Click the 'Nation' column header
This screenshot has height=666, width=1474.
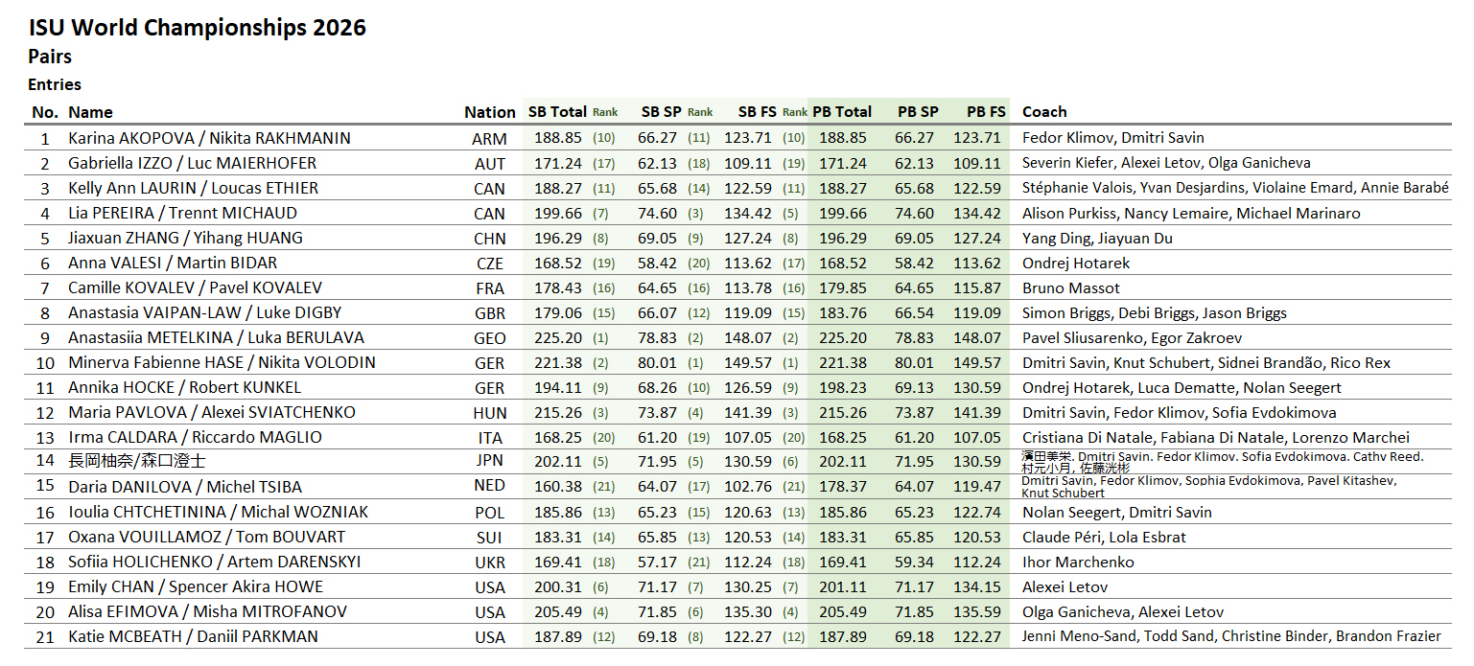(x=489, y=112)
